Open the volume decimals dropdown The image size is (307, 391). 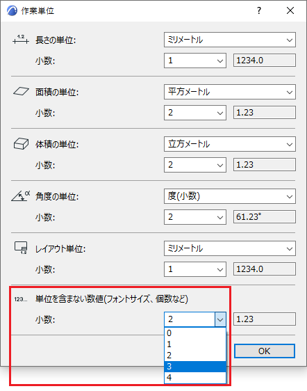(195, 165)
